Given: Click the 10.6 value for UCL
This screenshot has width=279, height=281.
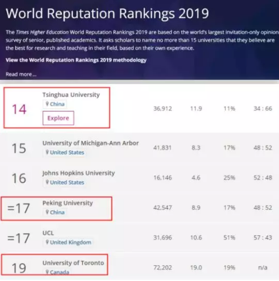Looking at the screenshot, I should click(196, 237).
